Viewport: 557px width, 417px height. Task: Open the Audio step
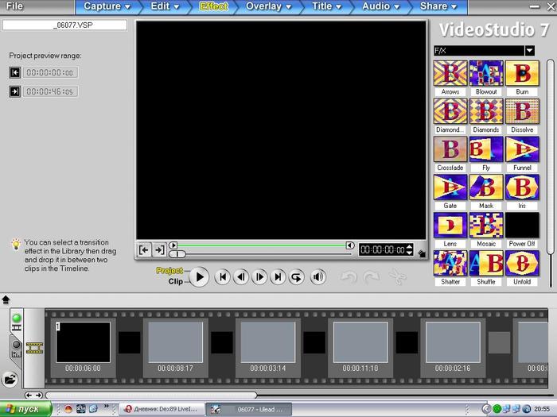coord(380,6)
